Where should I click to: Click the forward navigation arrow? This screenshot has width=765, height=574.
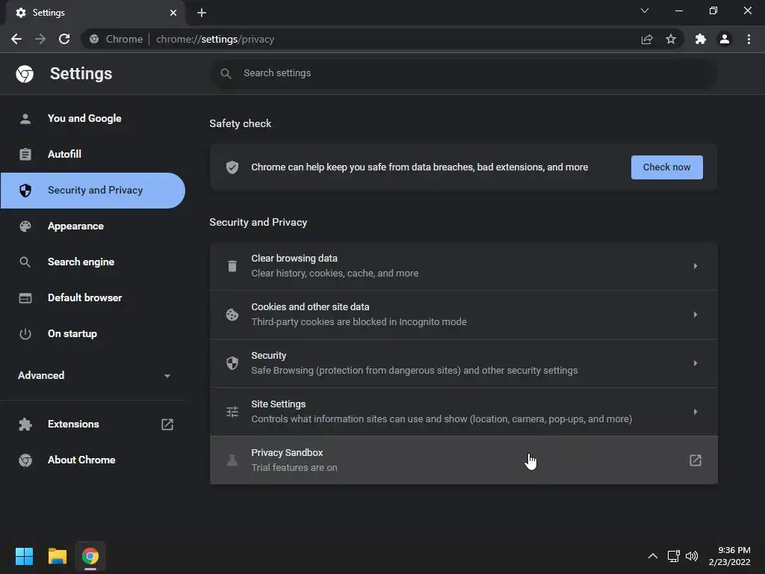[40, 39]
